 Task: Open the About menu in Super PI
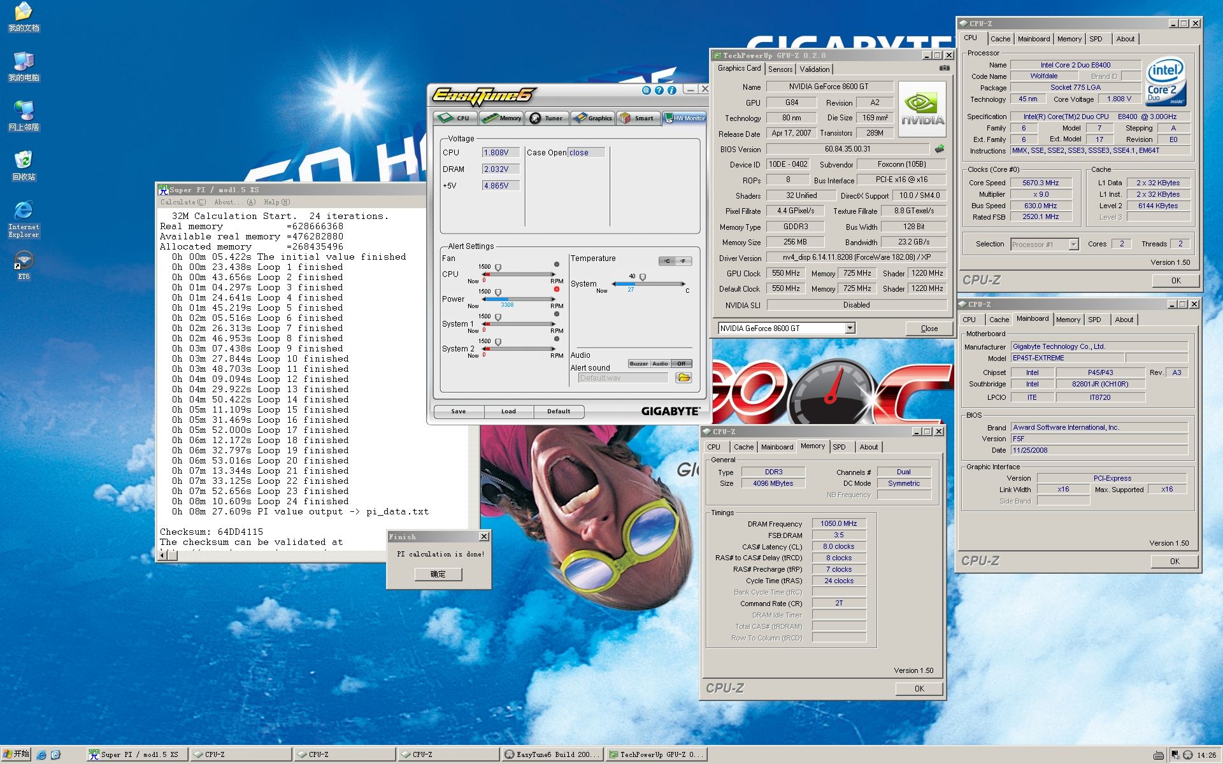coord(234,202)
